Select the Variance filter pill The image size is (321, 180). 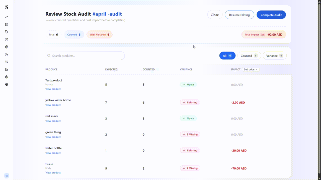(x=274, y=55)
